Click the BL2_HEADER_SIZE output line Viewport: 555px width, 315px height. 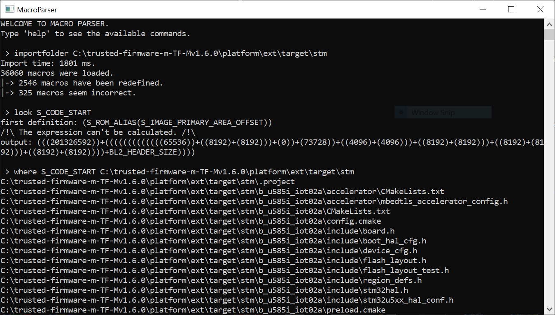click(98, 152)
